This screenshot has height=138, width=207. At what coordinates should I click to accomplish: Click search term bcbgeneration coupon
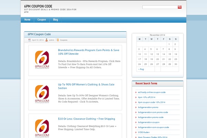149,122
